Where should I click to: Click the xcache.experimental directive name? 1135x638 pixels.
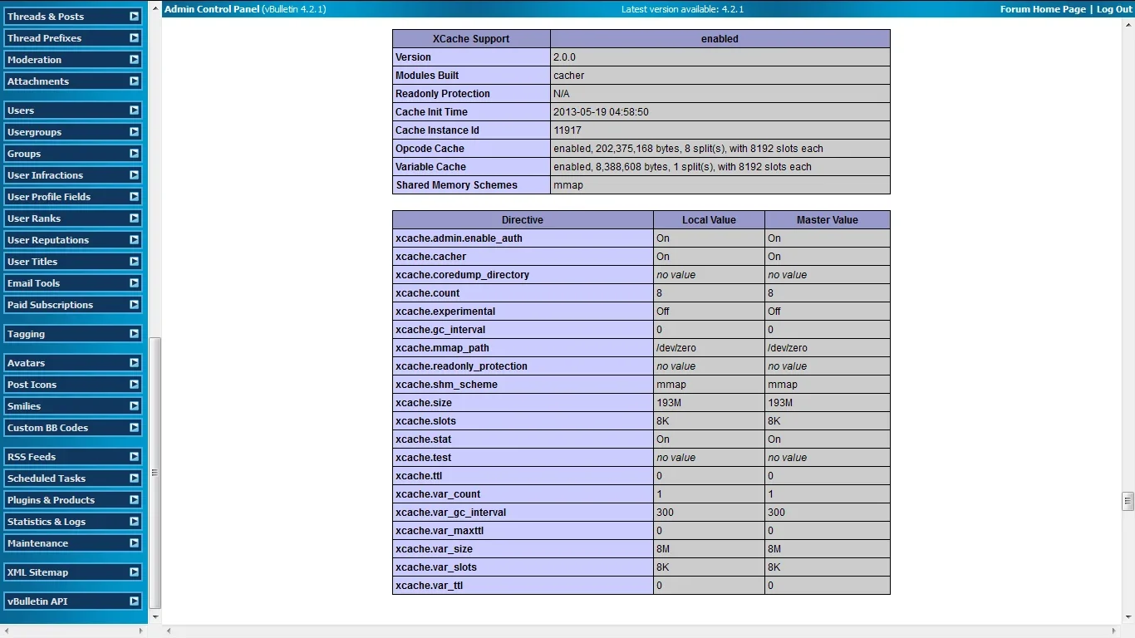point(445,312)
